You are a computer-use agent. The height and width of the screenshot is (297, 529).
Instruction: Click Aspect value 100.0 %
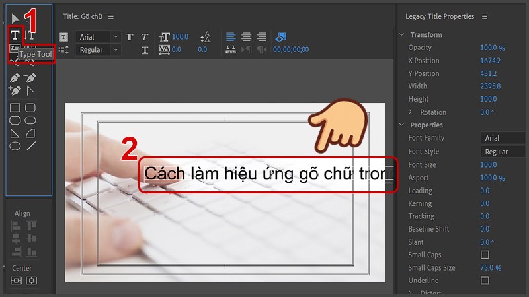pos(492,178)
